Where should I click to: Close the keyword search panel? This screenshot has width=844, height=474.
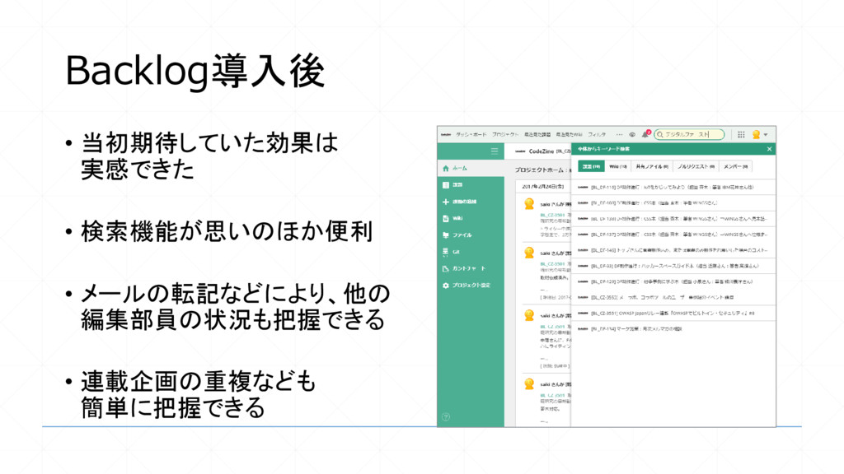tap(769, 149)
